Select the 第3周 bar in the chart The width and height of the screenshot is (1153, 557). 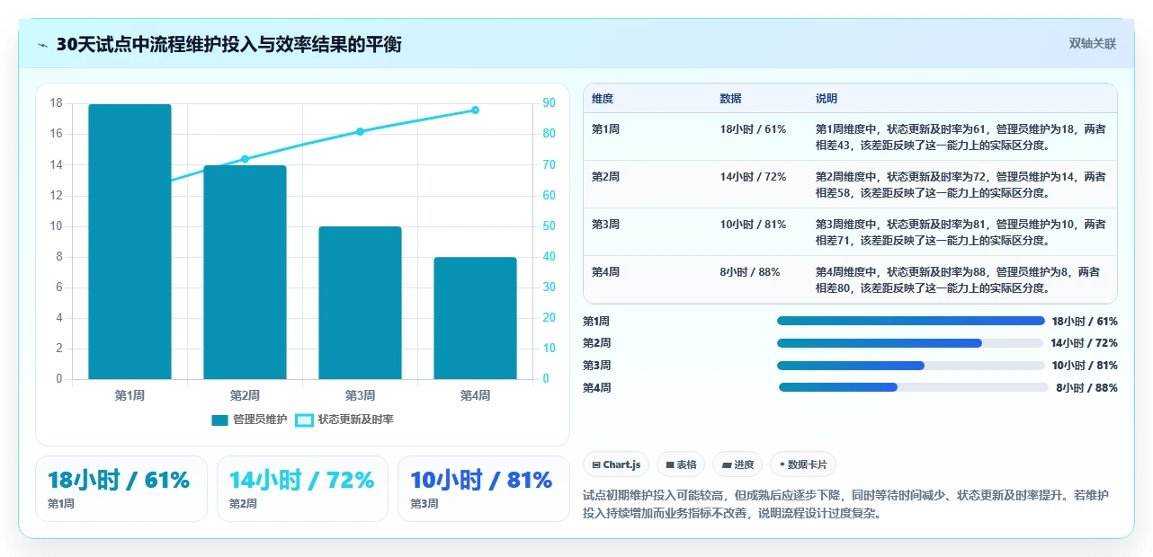(360, 303)
